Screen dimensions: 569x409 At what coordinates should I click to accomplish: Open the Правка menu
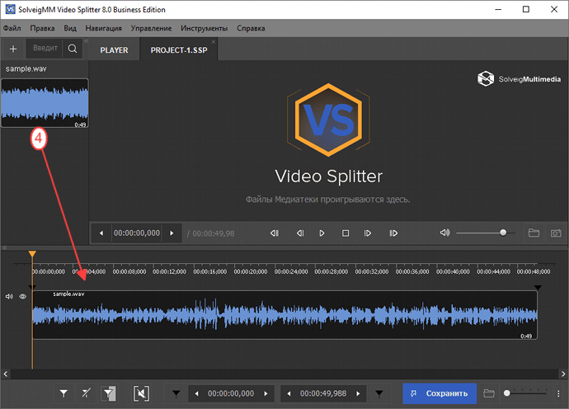pos(42,28)
